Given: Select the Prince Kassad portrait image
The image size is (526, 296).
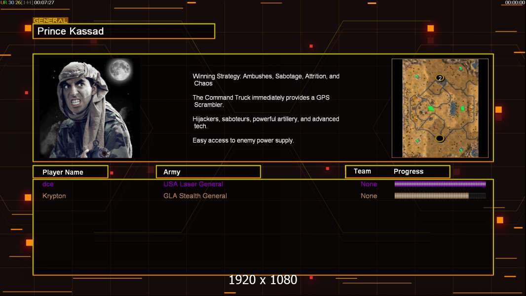Looking at the screenshot, I should point(90,108).
